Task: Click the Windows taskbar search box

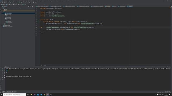Action: [15, 95]
